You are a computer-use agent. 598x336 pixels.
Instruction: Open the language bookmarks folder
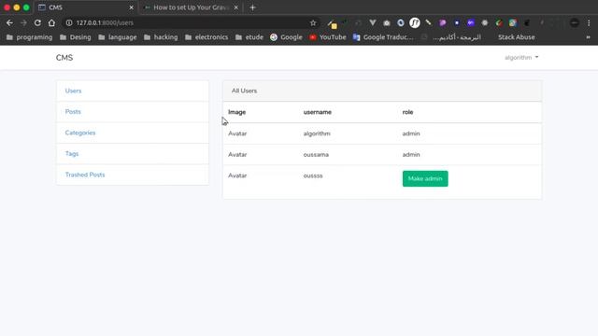117,37
